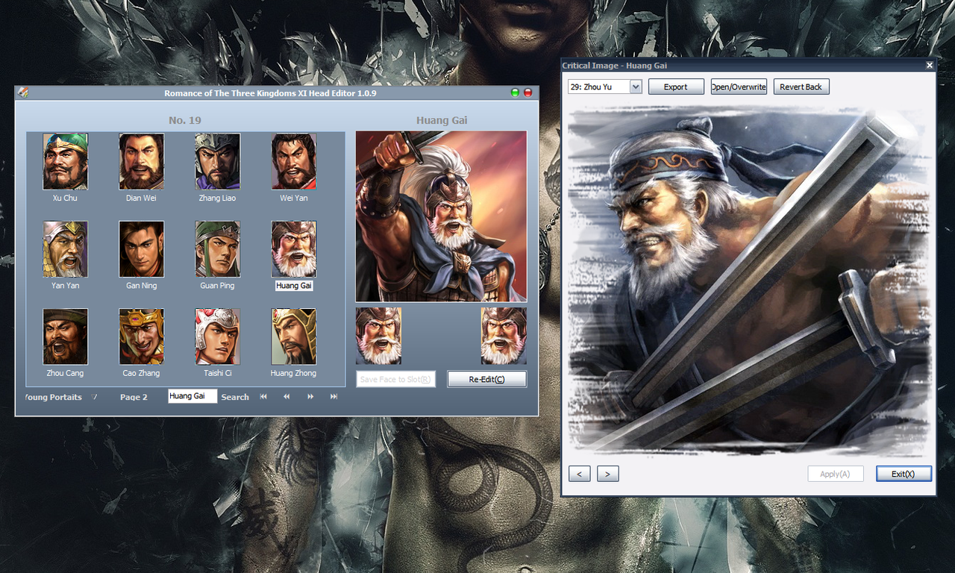Close the Critical Image window
This screenshot has height=573, width=955.
[930, 66]
